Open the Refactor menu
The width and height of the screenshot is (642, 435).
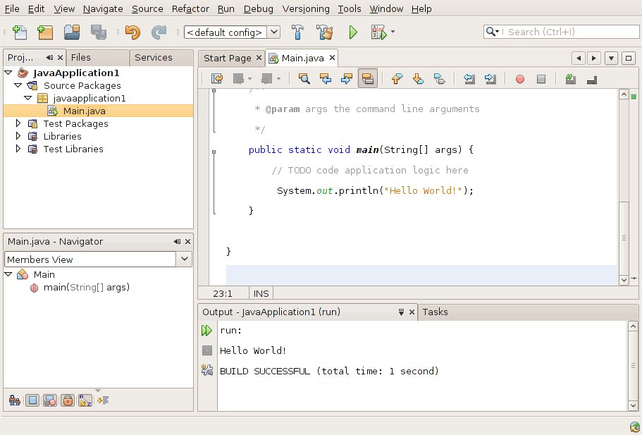pos(190,9)
